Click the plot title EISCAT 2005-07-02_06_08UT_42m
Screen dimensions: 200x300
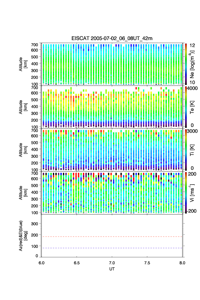tap(112, 38)
